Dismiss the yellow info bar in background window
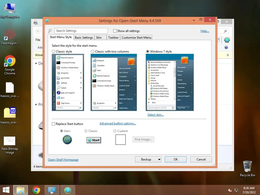The width and height of the screenshot is (260, 195). point(228,55)
